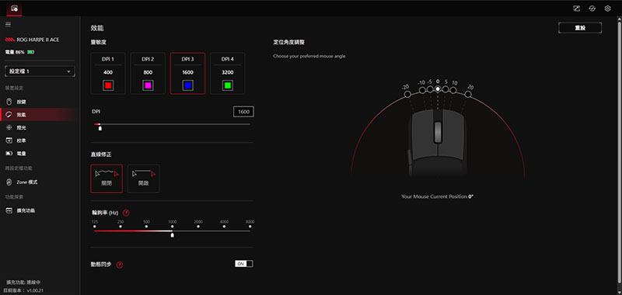Go to 電量 power menu item
The image size is (622, 295).
22,153
